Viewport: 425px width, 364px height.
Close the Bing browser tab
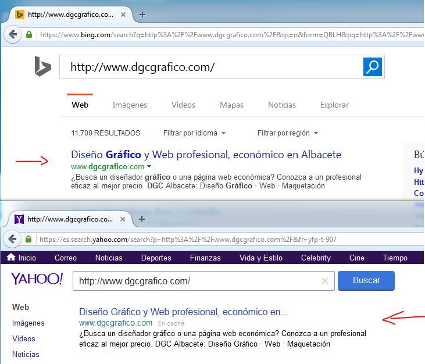tap(123, 15)
